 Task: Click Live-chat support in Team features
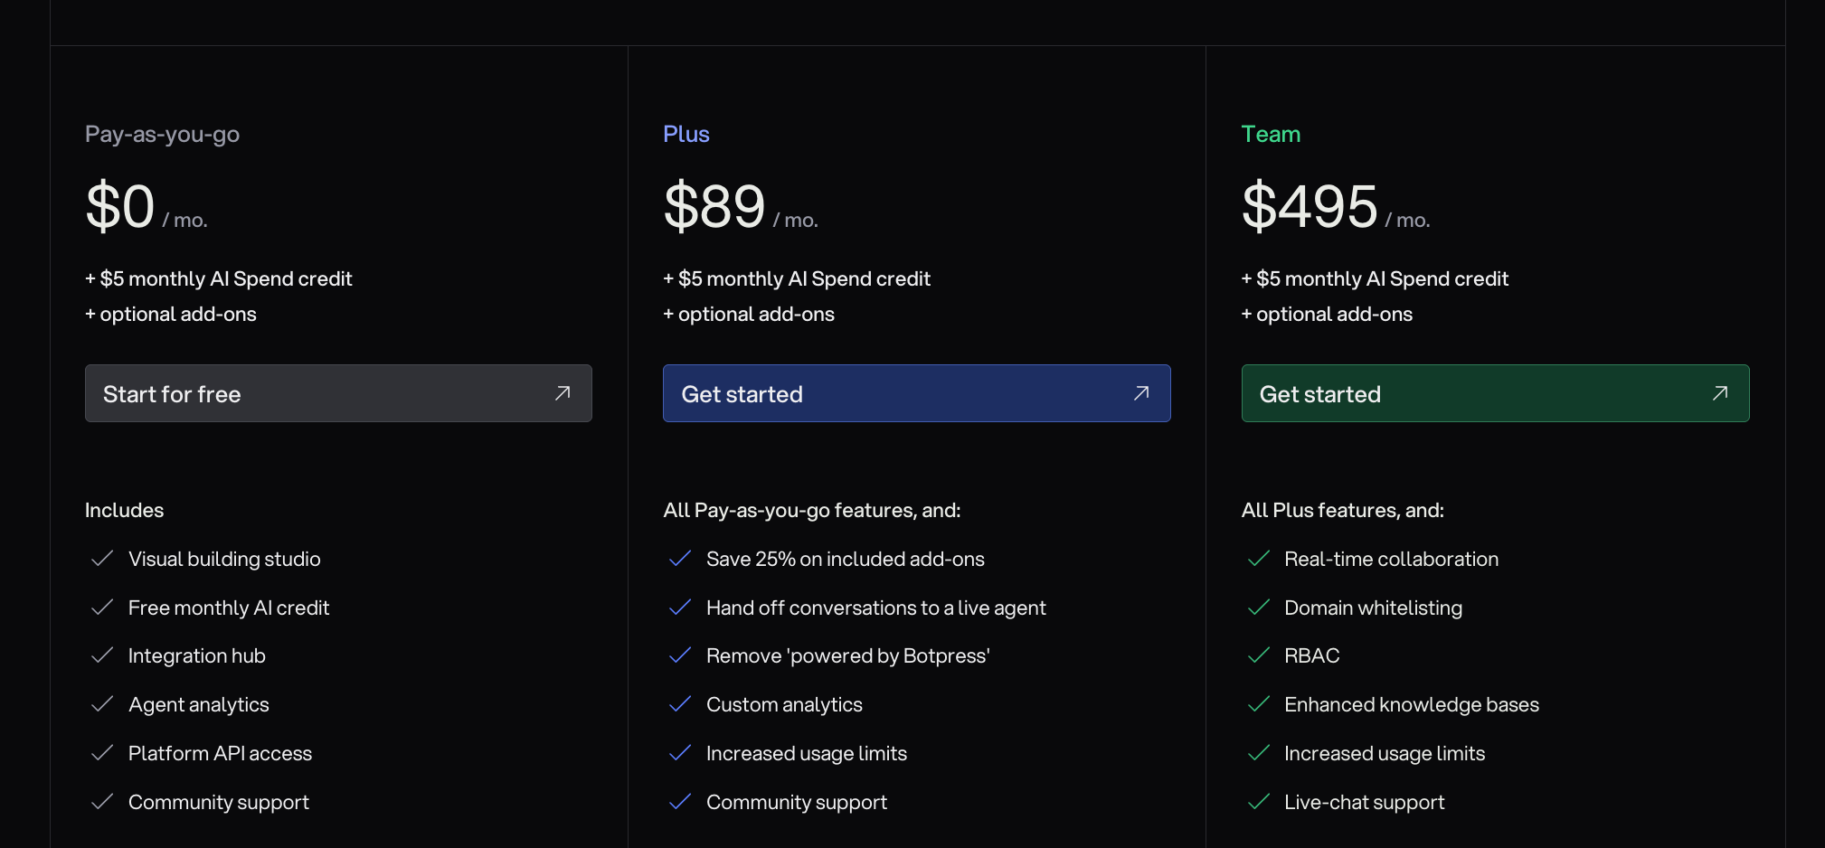coord(1364,802)
